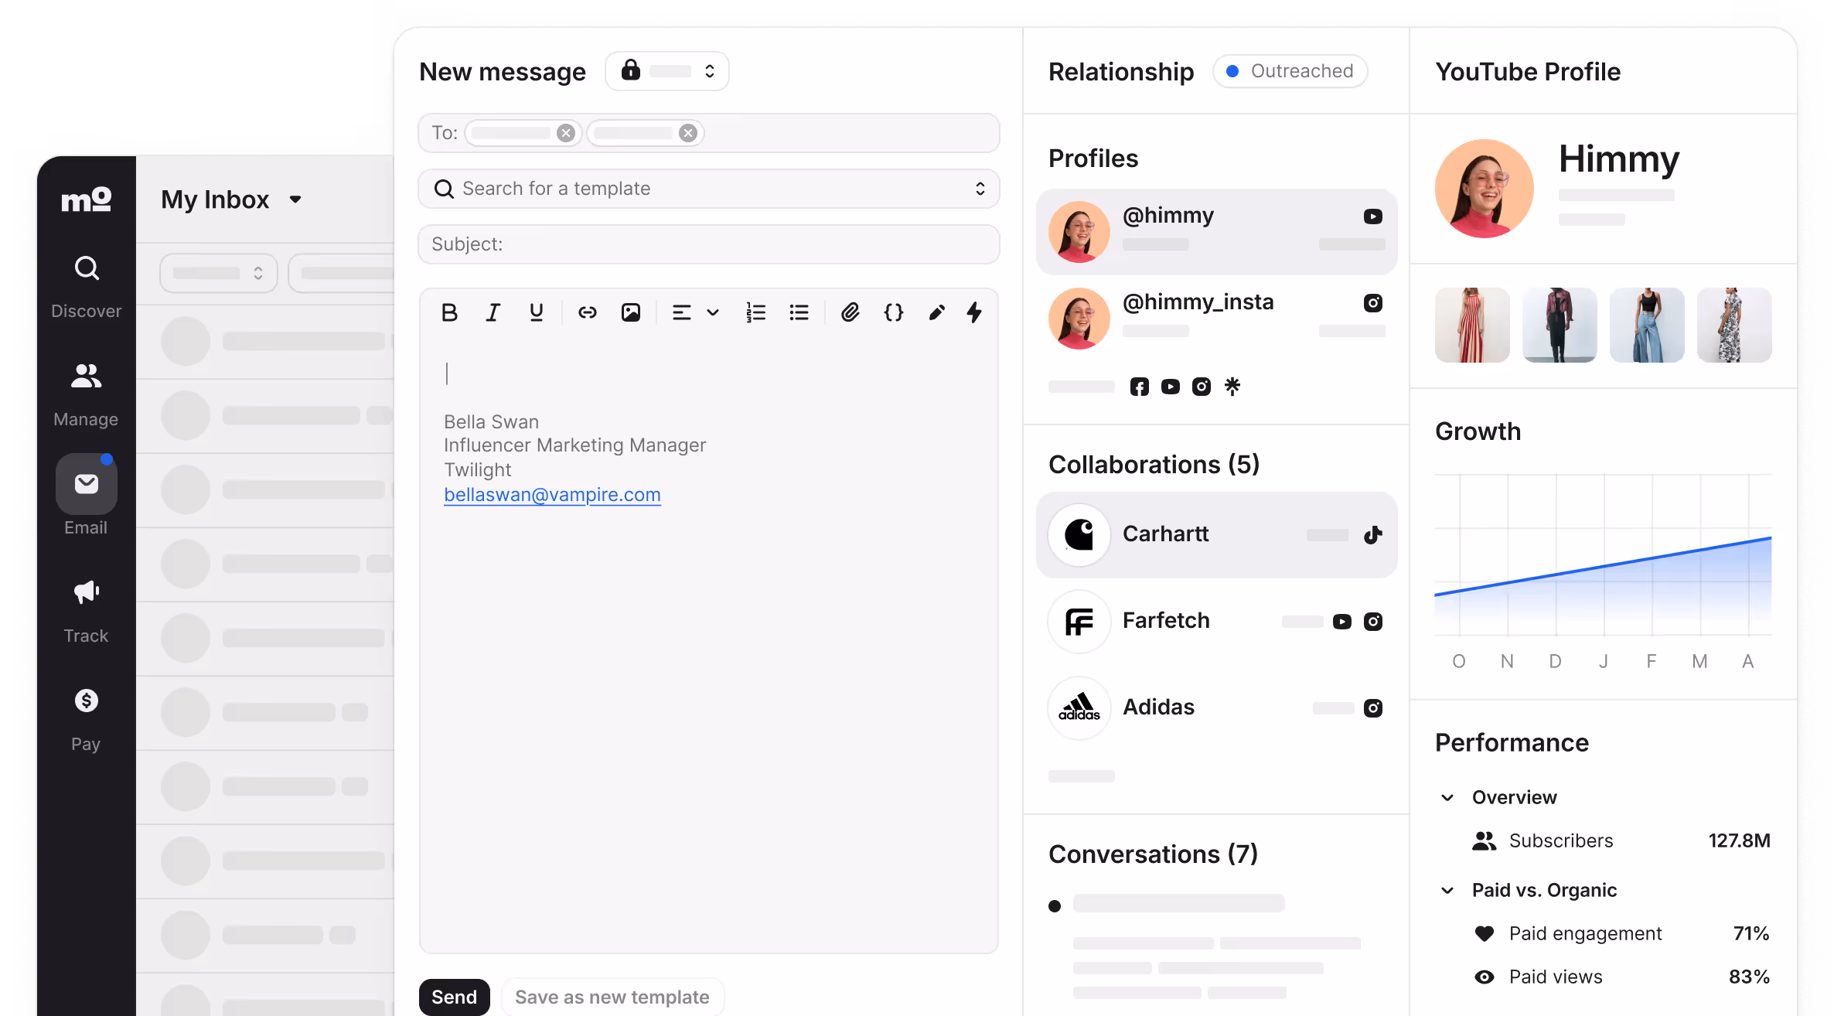Open Pay in the sidebar
Screen dimensions: 1834x1016
87,719
